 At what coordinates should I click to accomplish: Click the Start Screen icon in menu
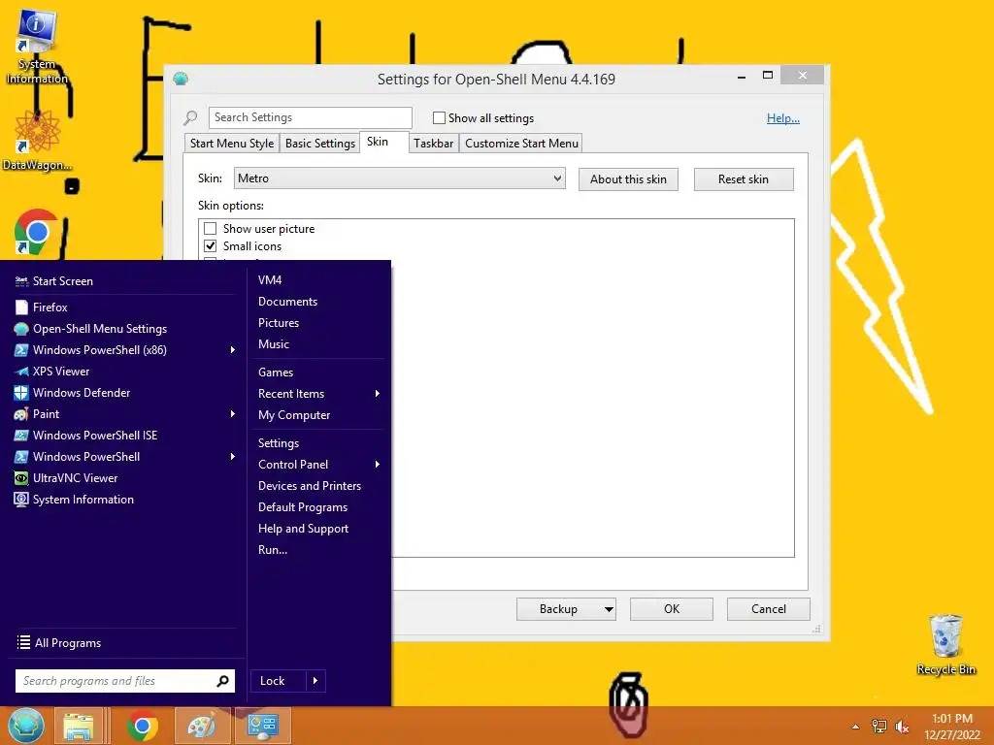pyautogui.click(x=21, y=281)
